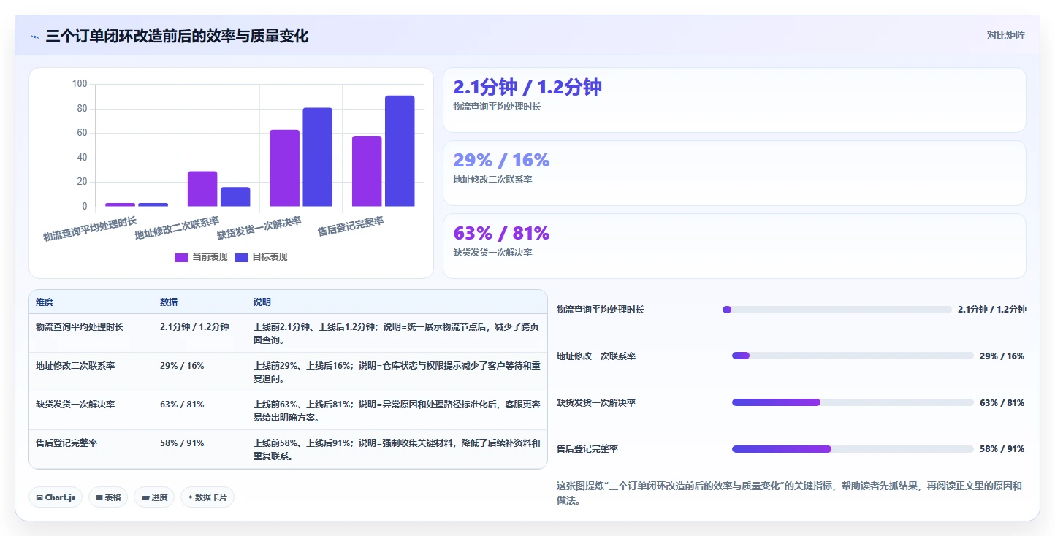
Task: Click the 物流查询平均处理时长 chart axis label
Action: [90, 229]
